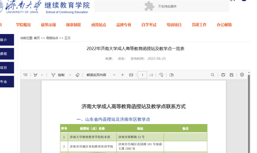The width and height of the screenshot is (257, 153).
Task: Click the 函授站点 breadcrumb link
Action: (x=52, y=38)
